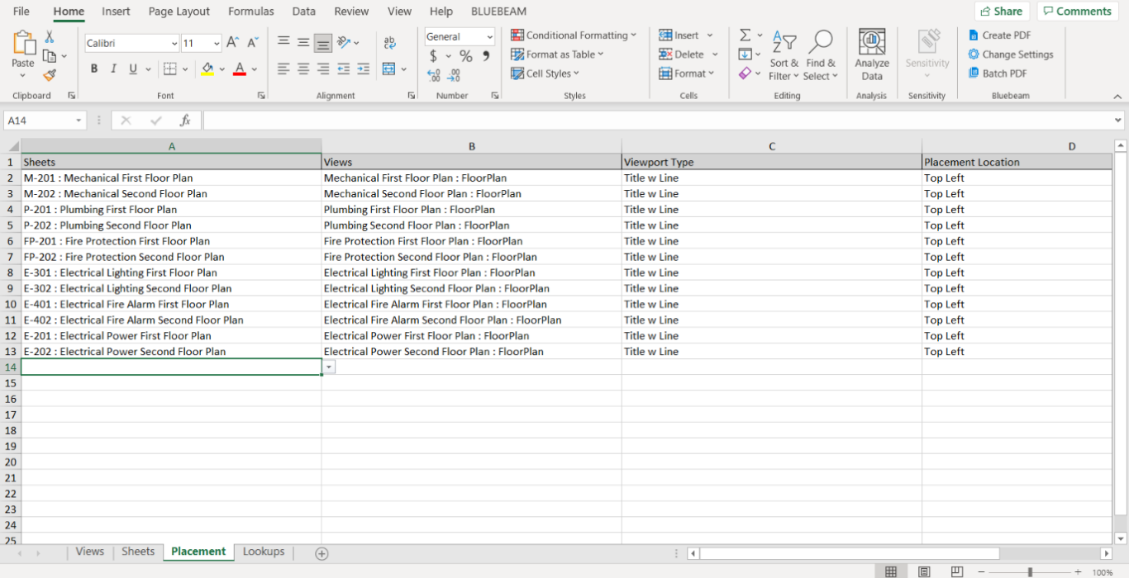Click Increase Decimal icon
1129x578 pixels.
click(x=433, y=75)
